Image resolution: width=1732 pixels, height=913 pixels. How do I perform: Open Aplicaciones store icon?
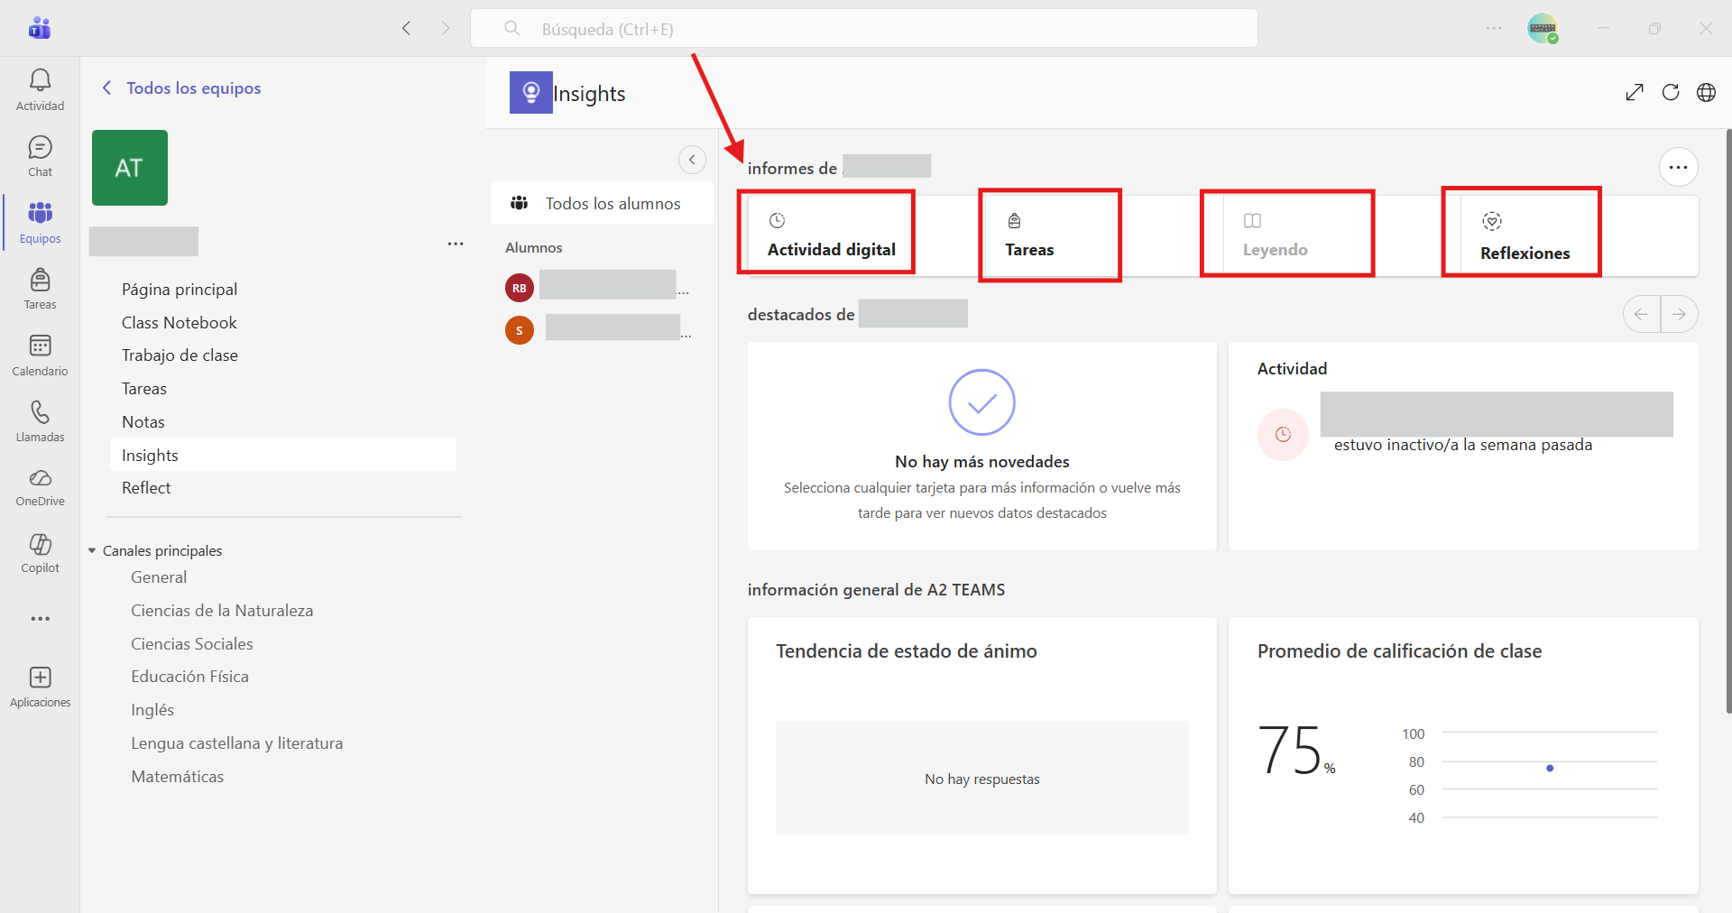[40, 687]
